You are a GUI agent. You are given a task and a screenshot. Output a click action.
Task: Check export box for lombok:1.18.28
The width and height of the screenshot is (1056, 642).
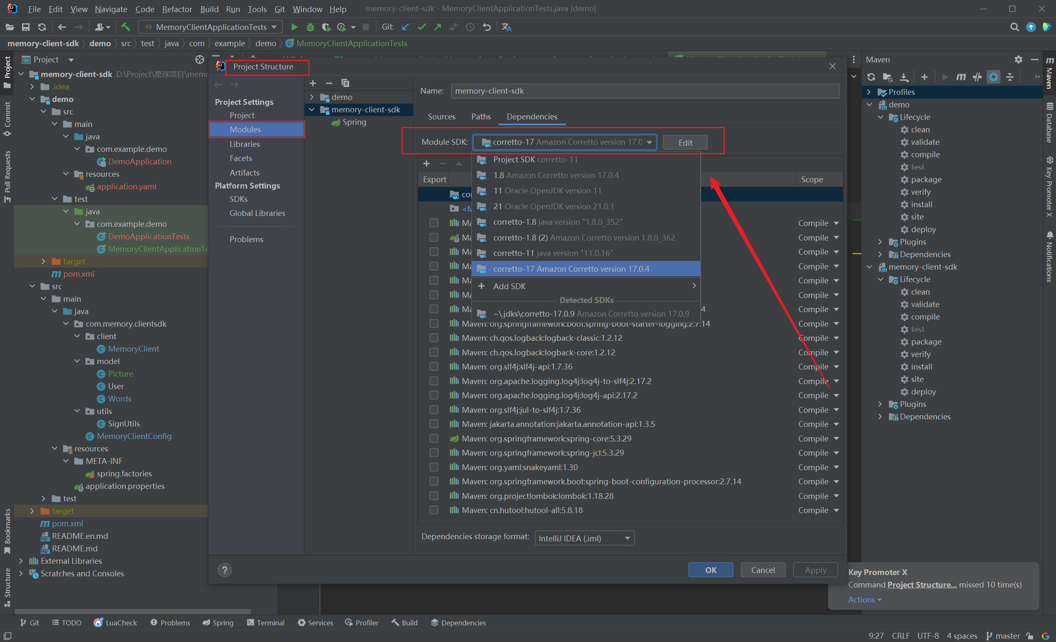pyautogui.click(x=434, y=496)
